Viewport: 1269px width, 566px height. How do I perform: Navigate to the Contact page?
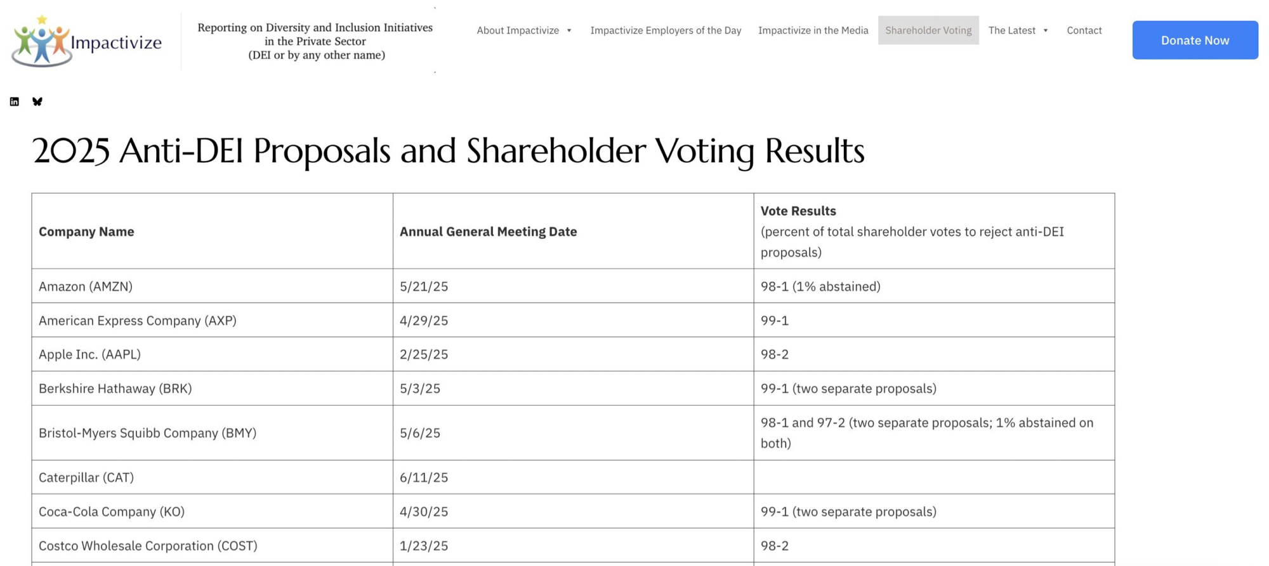pos(1084,30)
